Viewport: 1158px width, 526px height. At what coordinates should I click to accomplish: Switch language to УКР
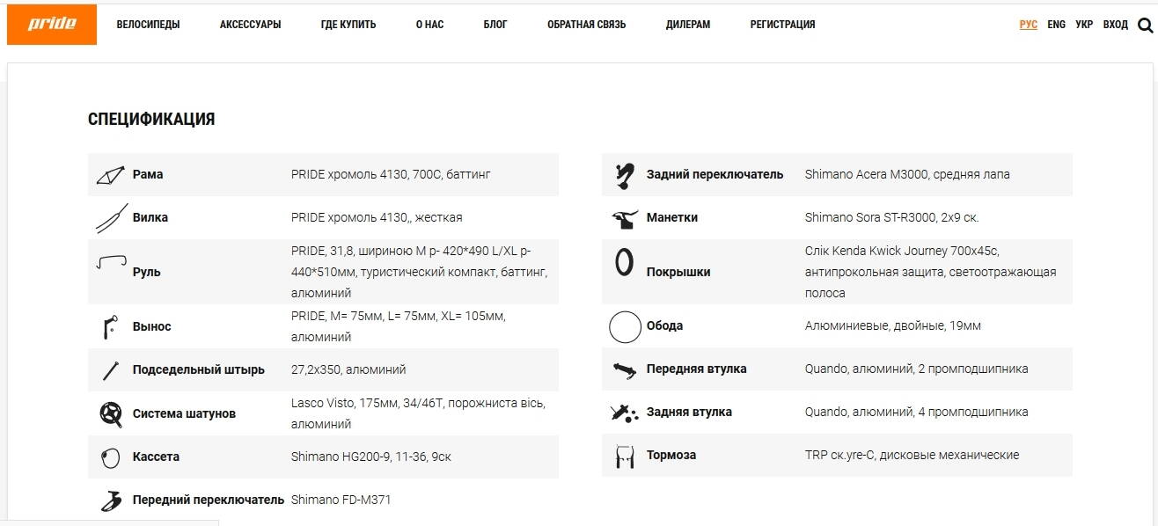click(x=1084, y=25)
